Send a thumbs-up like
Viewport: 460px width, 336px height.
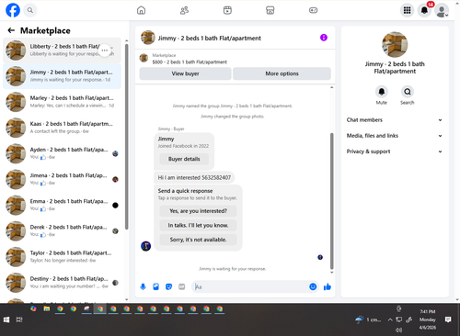[328, 286]
